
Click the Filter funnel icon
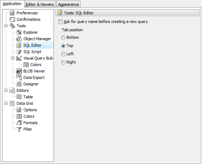click(x=19, y=129)
